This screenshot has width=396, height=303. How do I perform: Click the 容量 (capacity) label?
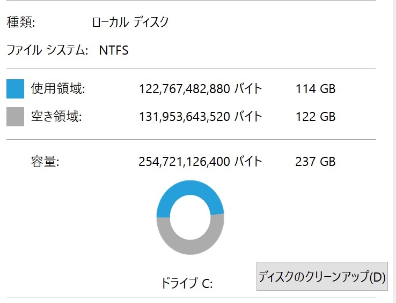(x=44, y=161)
